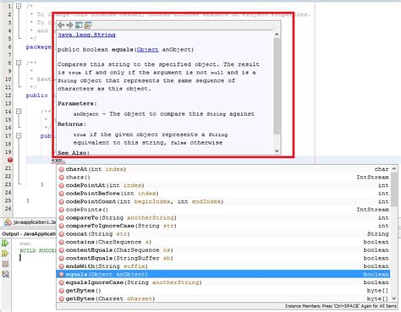Click the 'public' keyword on line 12
This screenshot has height=312, width=401.
pos(36,96)
